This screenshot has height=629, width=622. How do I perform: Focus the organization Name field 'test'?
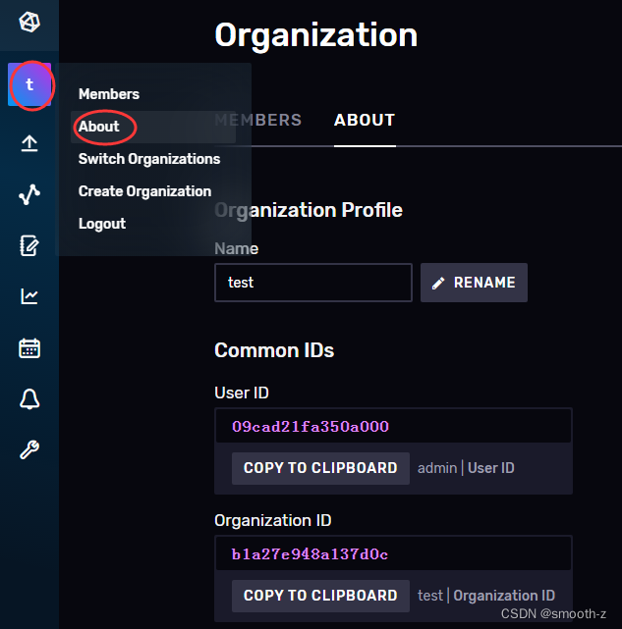pos(313,283)
